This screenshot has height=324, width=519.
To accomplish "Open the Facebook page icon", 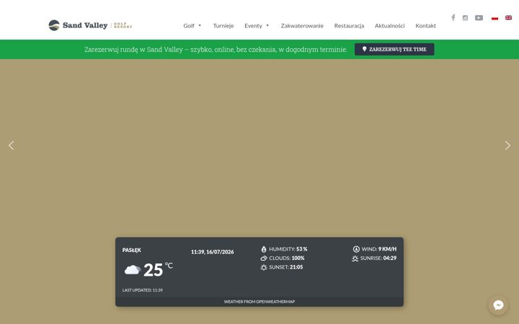I will pos(453,17).
